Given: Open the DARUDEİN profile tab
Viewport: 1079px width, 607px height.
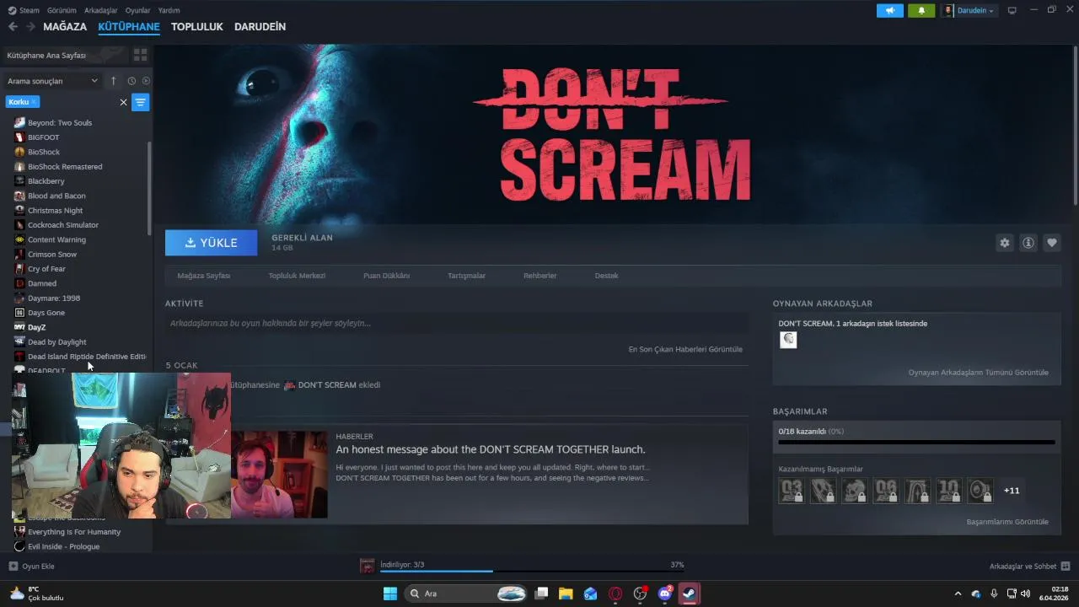Looking at the screenshot, I should [260, 27].
